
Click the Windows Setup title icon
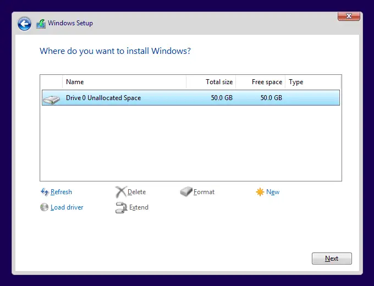tap(41, 24)
